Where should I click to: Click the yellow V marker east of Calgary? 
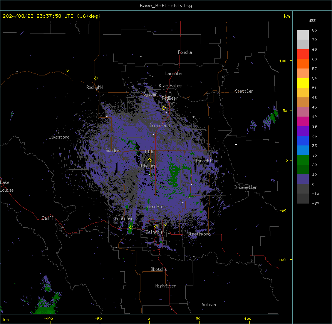(x=165, y=225)
